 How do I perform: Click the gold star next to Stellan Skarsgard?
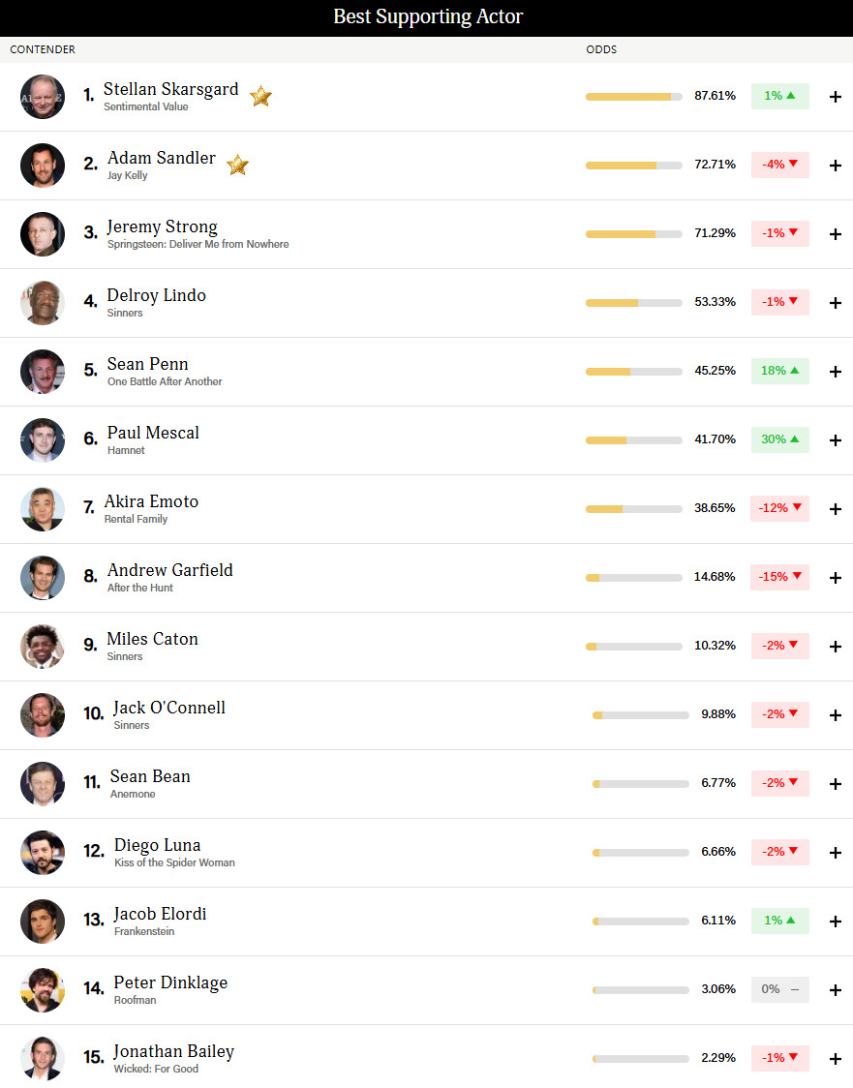[x=260, y=97]
